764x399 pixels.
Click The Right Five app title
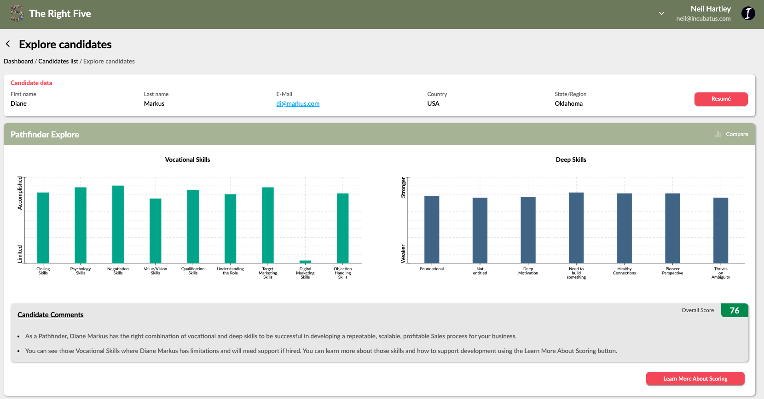(x=60, y=14)
